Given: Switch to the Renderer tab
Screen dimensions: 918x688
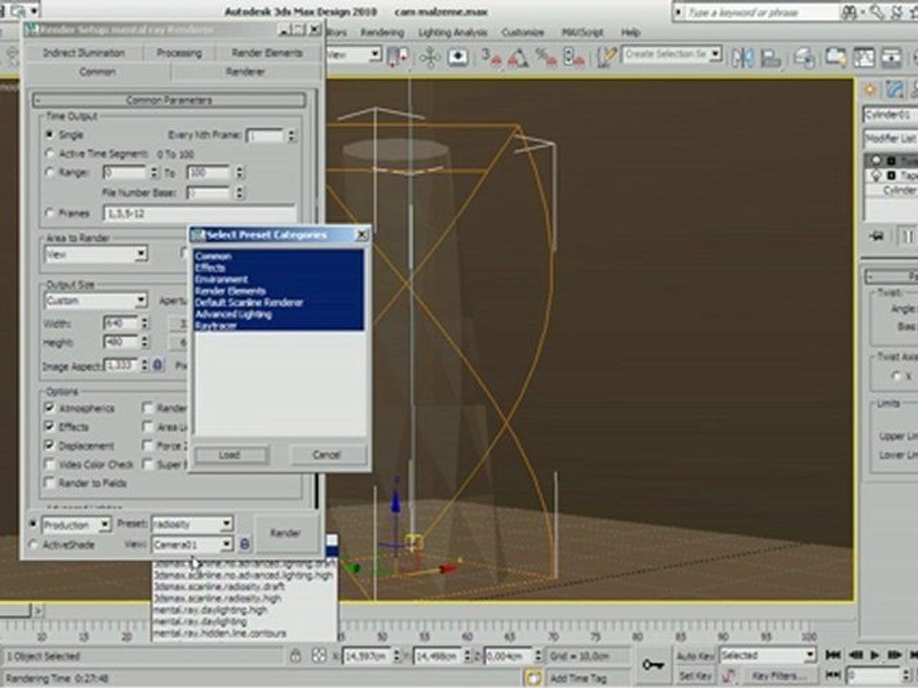Looking at the screenshot, I should [246, 72].
